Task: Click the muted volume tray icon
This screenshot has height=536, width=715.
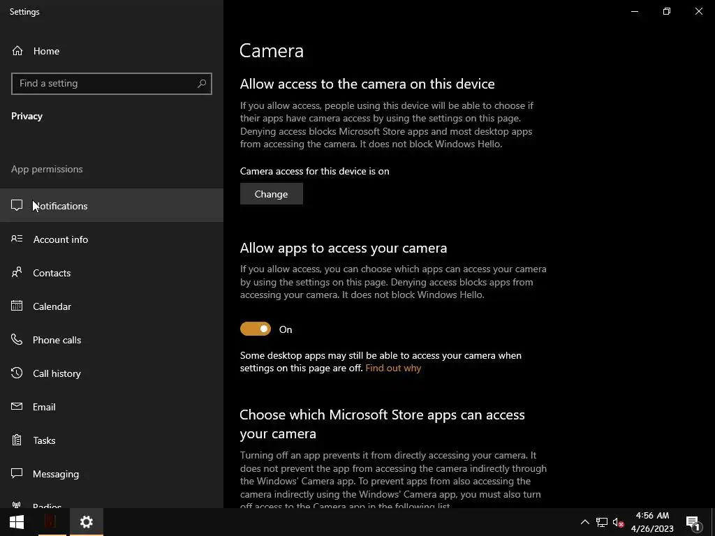Action: coord(618,522)
